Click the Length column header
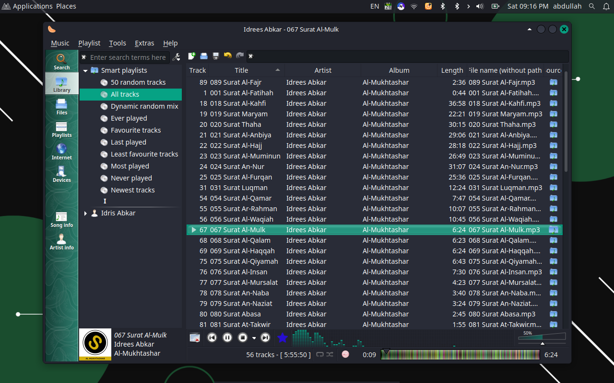The width and height of the screenshot is (614, 383). coord(452,70)
